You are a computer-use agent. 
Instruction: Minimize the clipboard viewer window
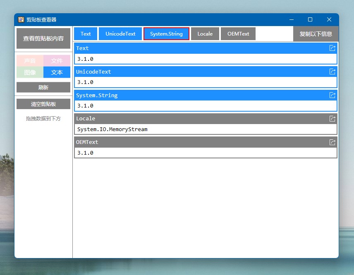292,20
